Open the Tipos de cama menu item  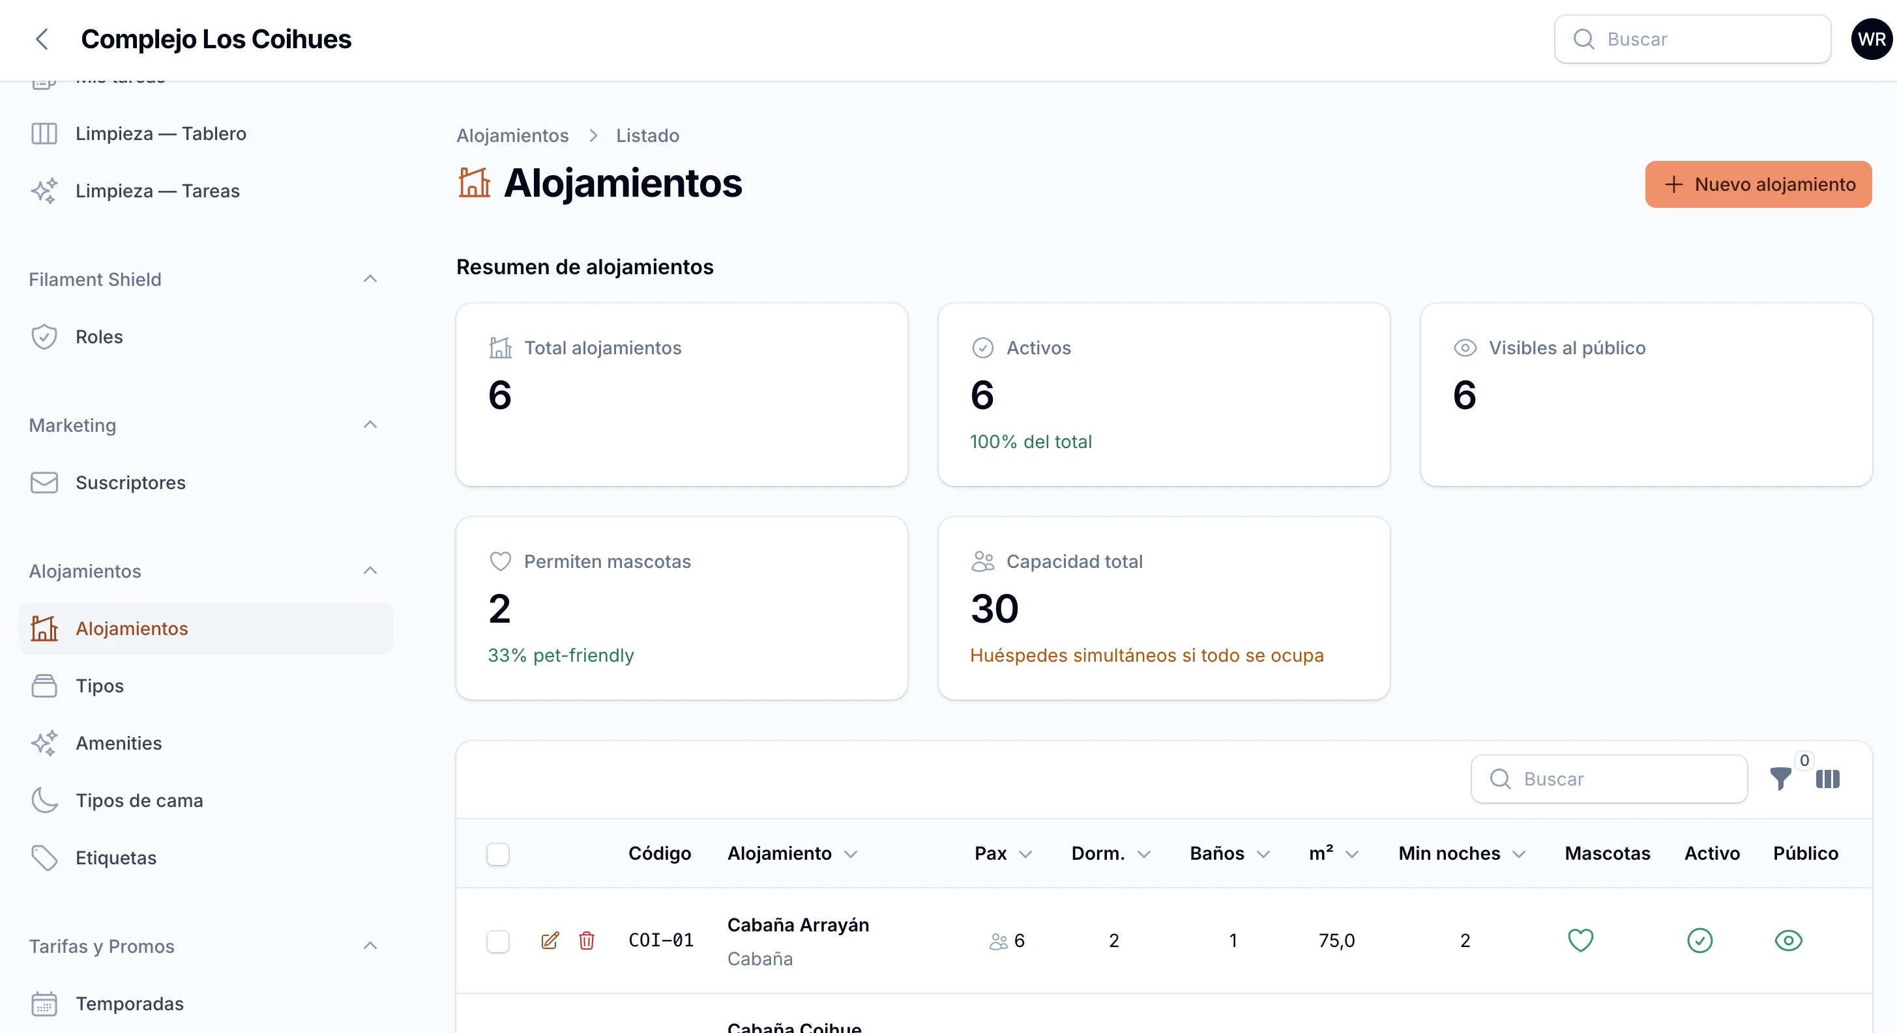click(205, 800)
